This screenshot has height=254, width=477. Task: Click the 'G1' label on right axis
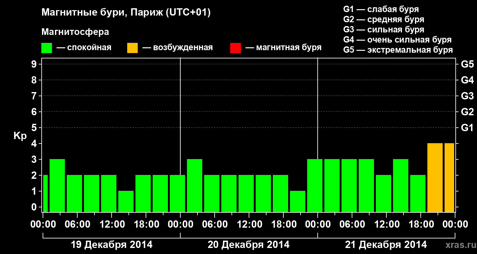(467, 128)
